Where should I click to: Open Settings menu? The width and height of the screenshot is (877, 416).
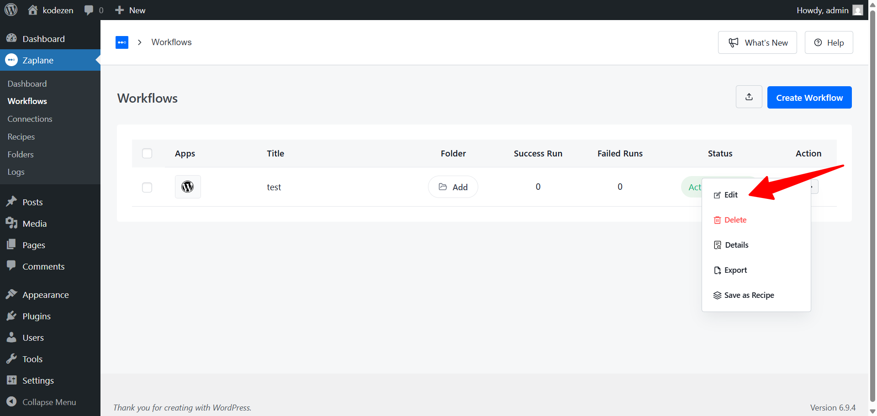pyautogui.click(x=50, y=380)
